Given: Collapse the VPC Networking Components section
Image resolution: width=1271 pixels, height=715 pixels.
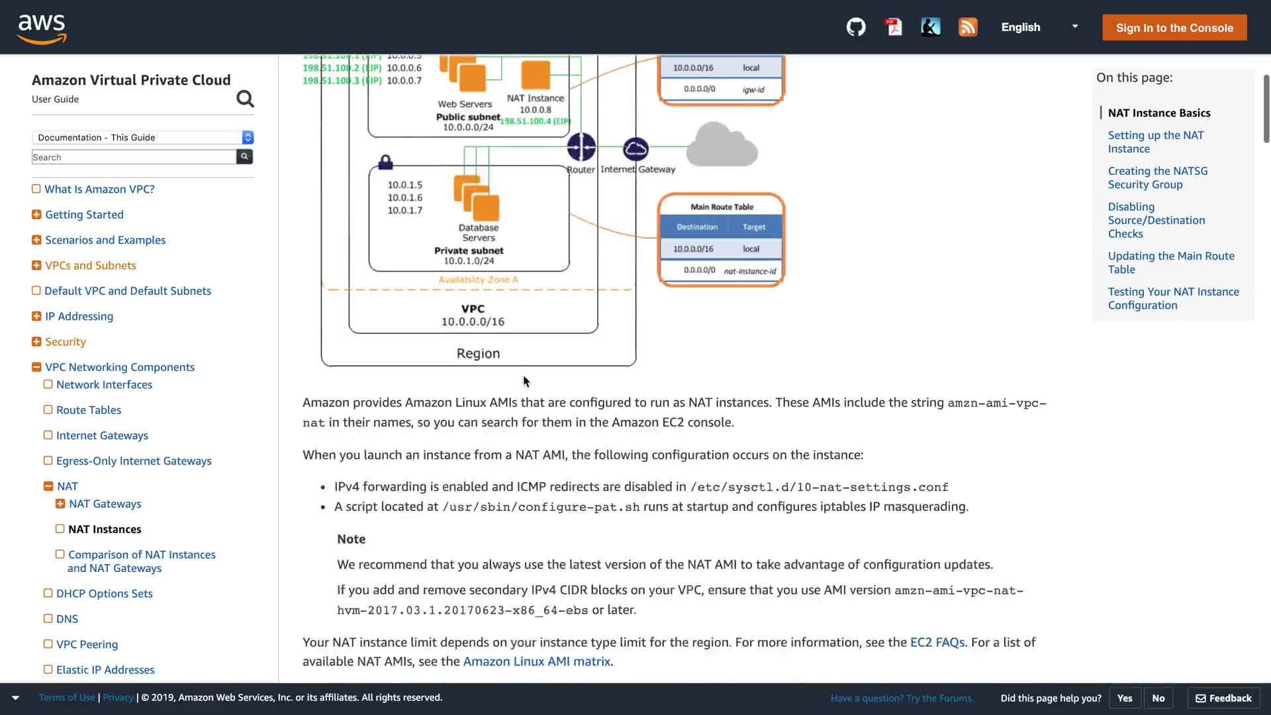Looking at the screenshot, I should point(36,367).
